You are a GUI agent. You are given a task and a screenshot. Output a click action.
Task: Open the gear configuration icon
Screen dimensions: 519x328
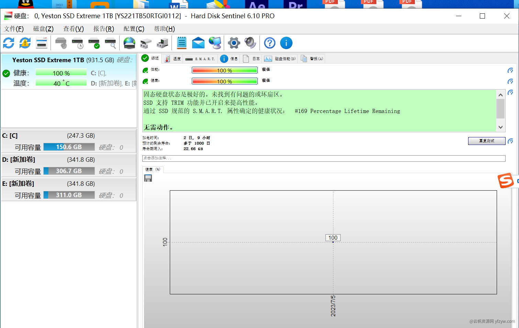[x=234, y=43]
